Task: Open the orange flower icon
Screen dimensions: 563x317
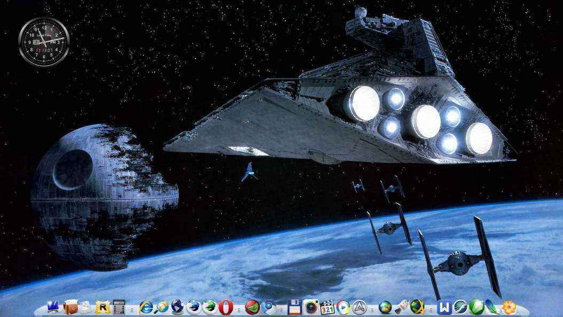Action: coord(509,307)
